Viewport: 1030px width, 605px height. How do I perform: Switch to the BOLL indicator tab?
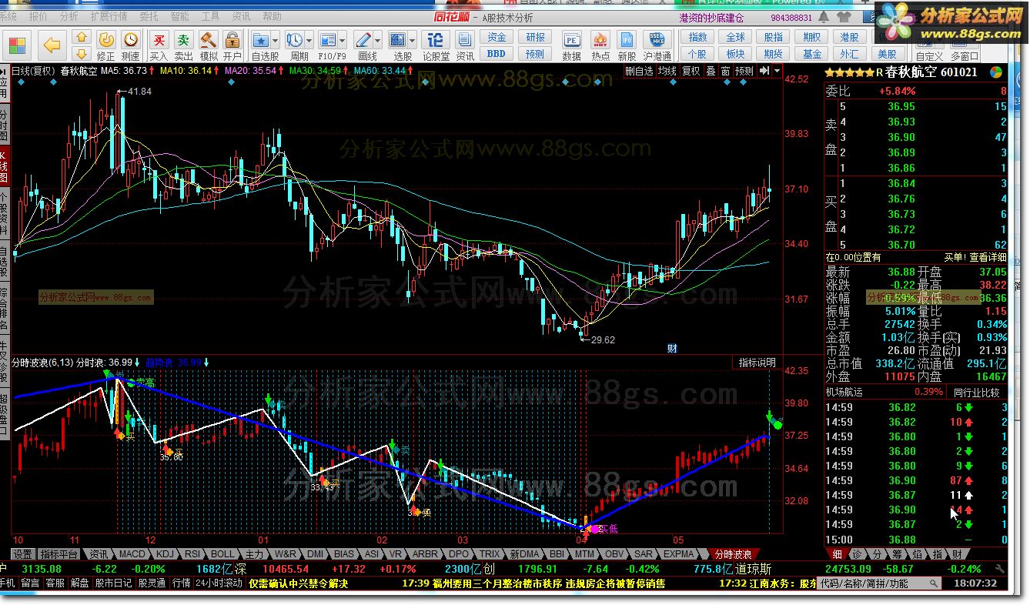[x=222, y=554]
